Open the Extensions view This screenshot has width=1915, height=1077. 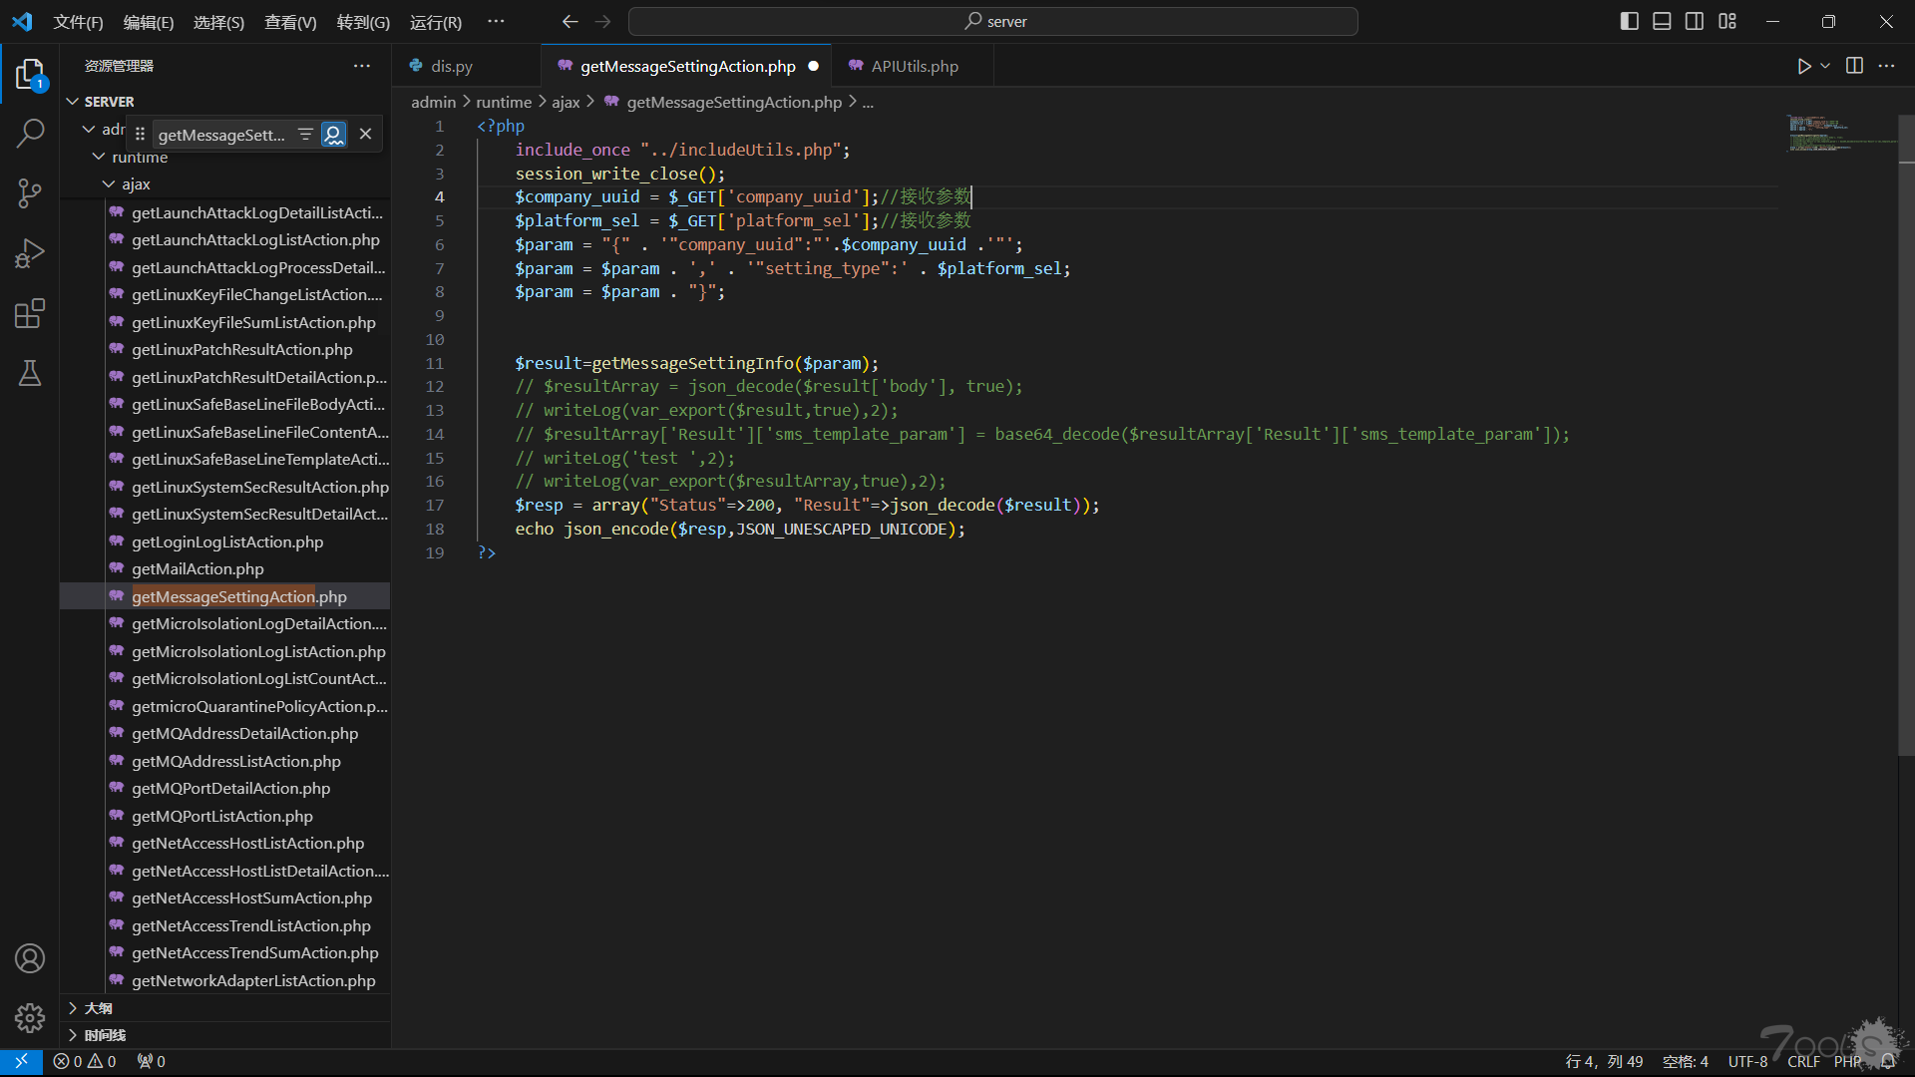tap(30, 314)
